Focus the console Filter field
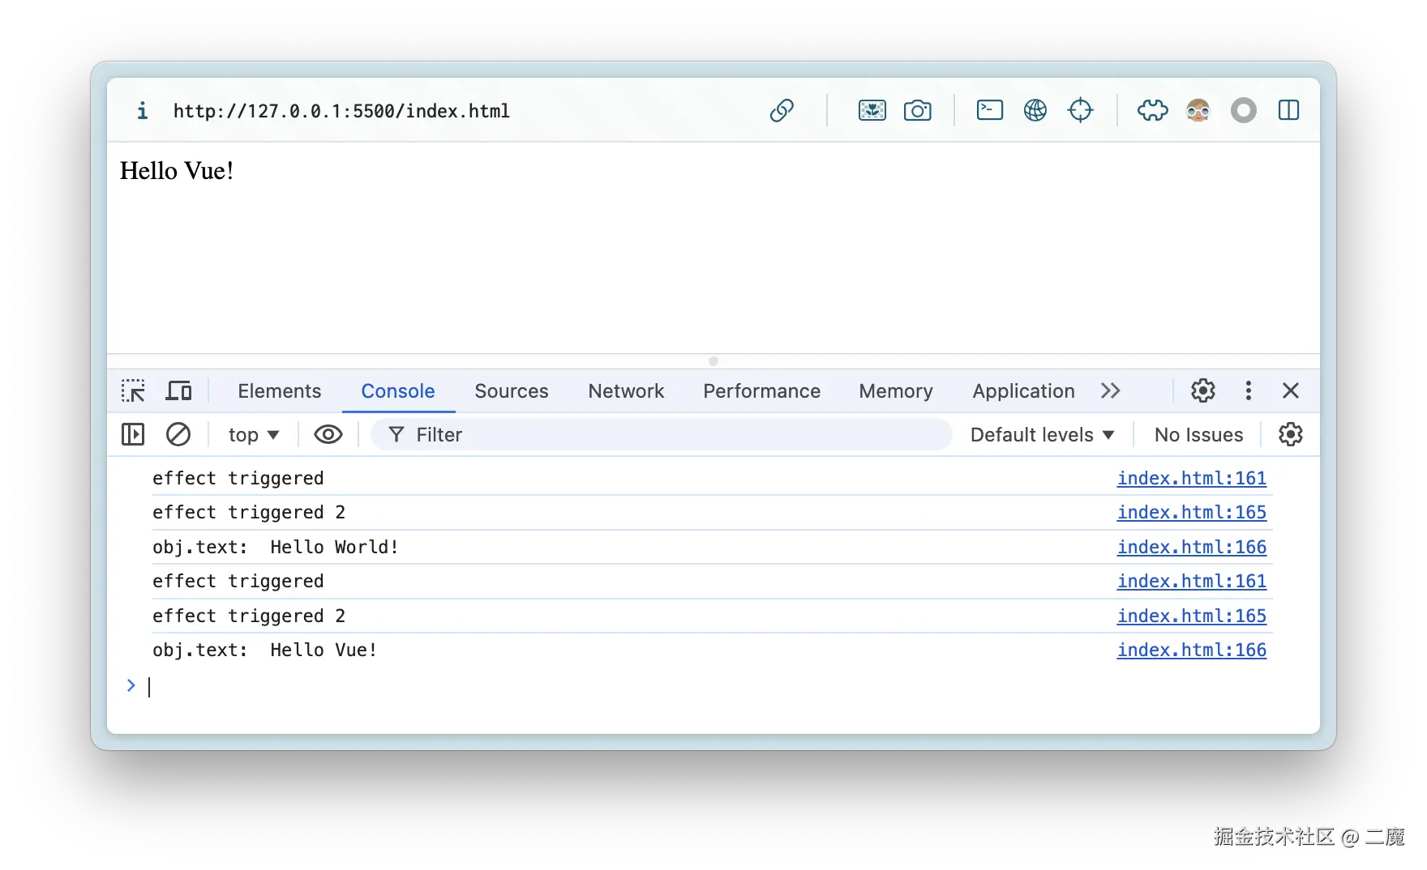Image resolution: width=1427 pixels, height=870 pixels. click(662, 435)
